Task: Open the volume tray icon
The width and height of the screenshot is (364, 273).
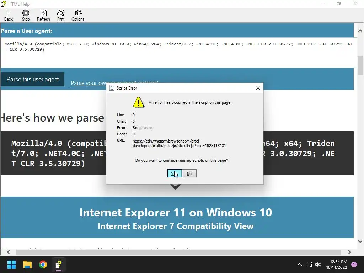Action: (x=318, y=264)
